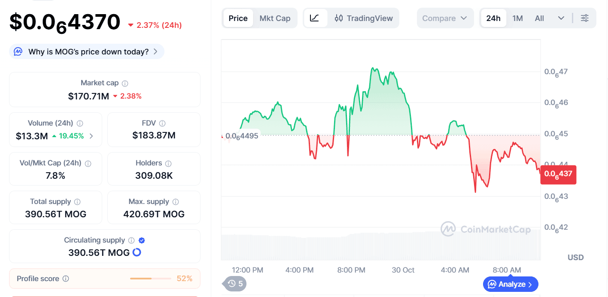Switch to TradingView chart mode

point(364,18)
